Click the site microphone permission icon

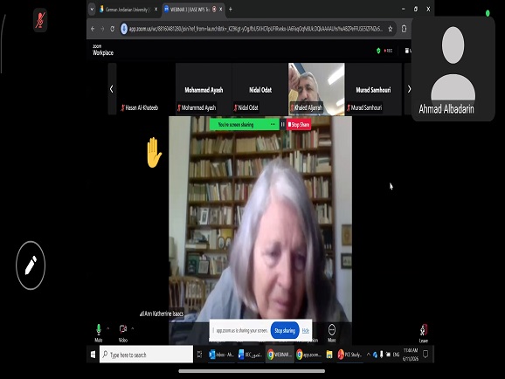point(124,29)
